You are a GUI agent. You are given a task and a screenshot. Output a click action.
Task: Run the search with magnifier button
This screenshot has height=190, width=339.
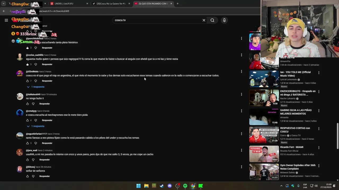212,20
